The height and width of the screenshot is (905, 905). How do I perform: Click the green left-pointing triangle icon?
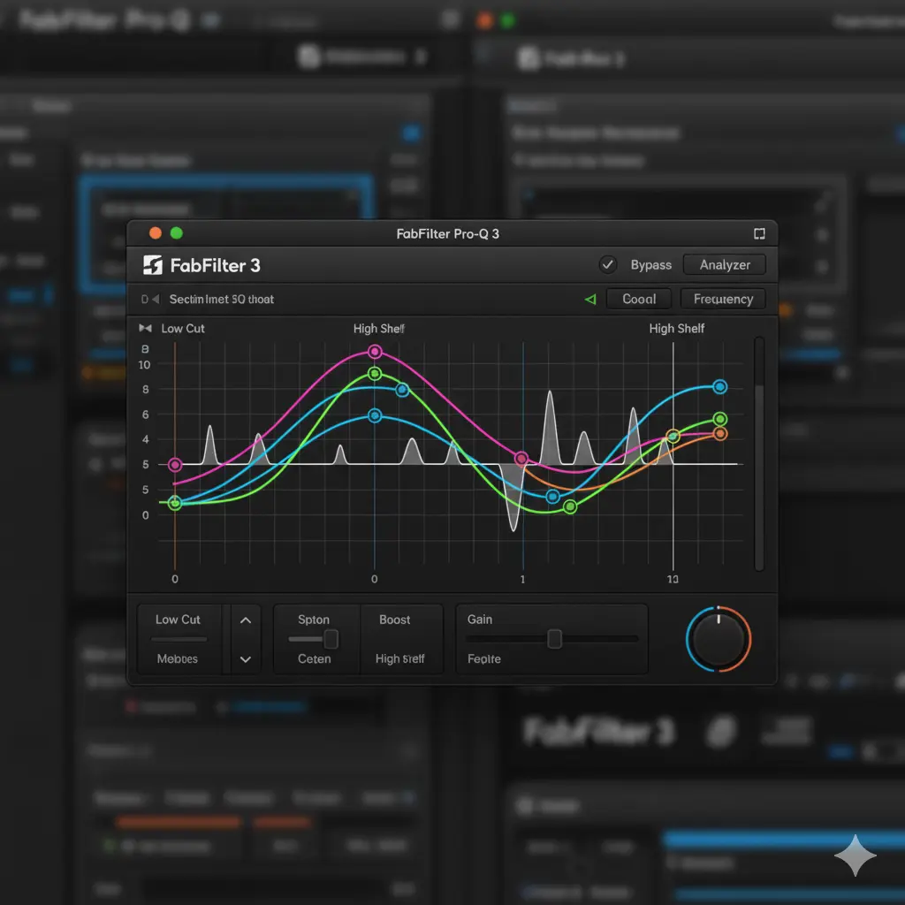[590, 300]
